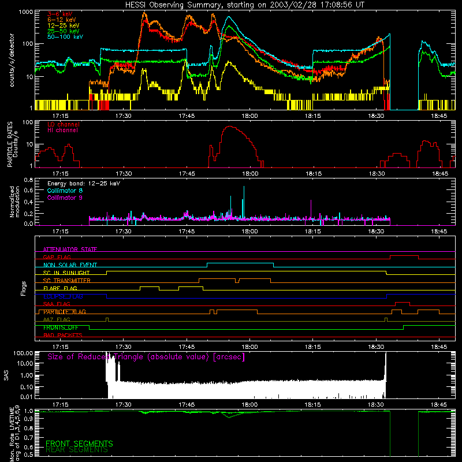Click the FRONTS_OFF flag label
462x462 pixels.
coord(61,327)
